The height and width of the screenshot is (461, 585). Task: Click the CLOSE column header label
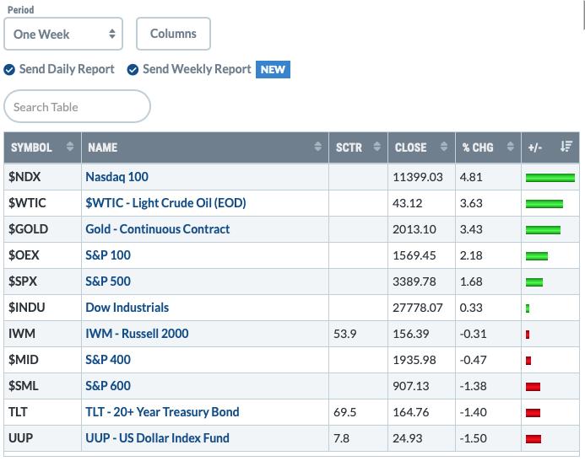point(410,147)
